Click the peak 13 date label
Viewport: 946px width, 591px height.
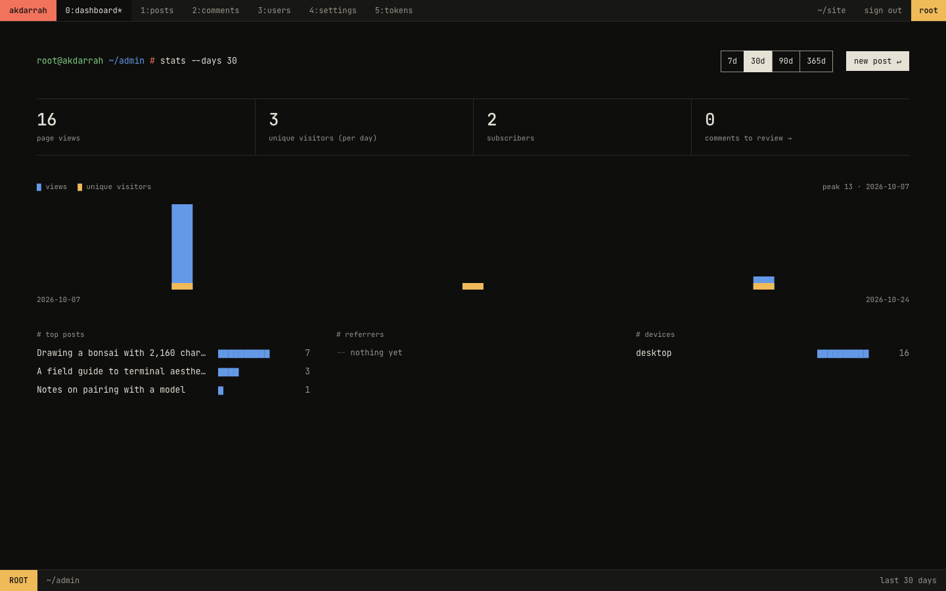click(866, 187)
